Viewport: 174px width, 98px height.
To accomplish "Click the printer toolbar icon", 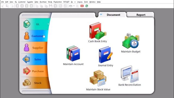I will 71,6.
